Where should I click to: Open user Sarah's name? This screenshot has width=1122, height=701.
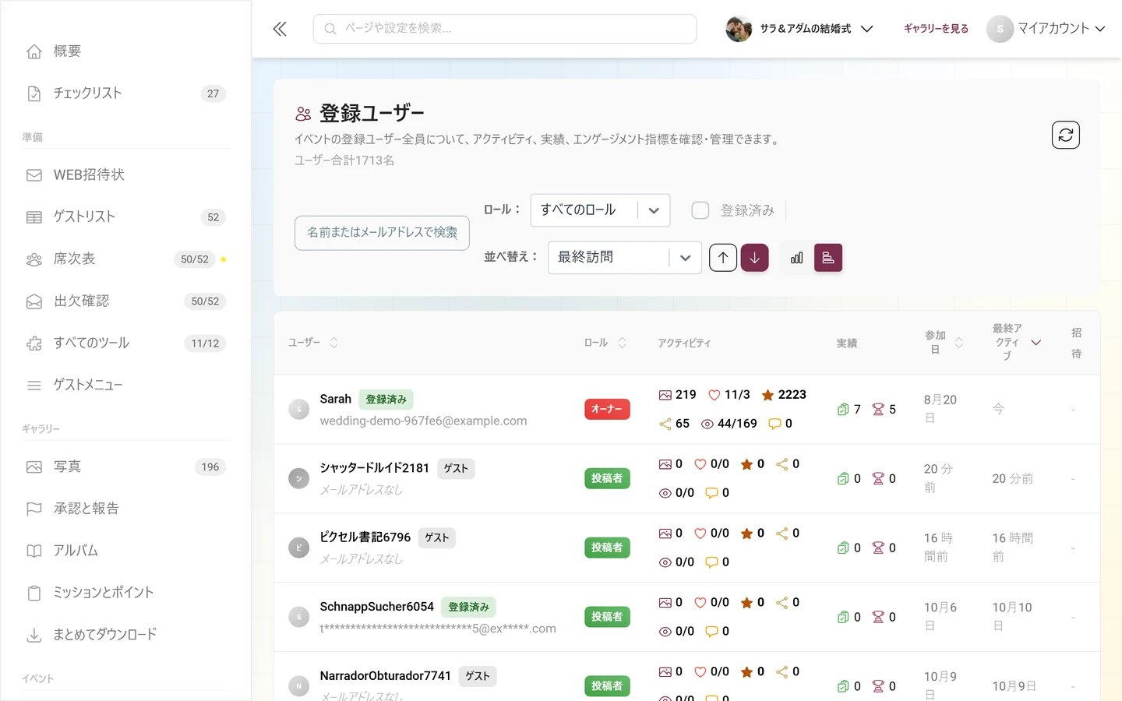pos(336,400)
